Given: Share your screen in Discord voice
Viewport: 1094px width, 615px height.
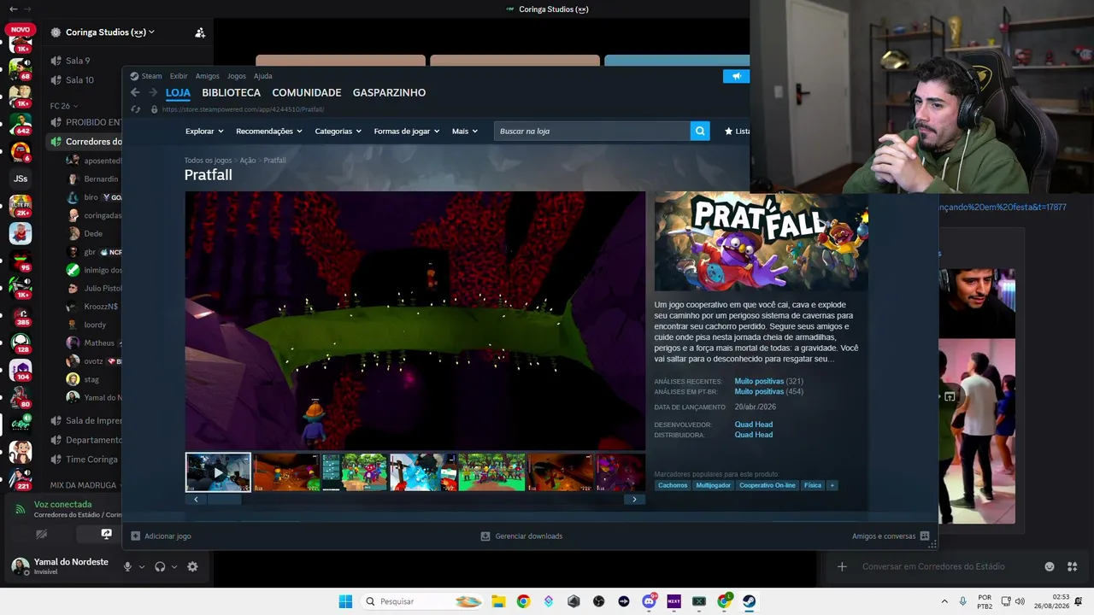Looking at the screenshot, I should (x=106, y=534).
